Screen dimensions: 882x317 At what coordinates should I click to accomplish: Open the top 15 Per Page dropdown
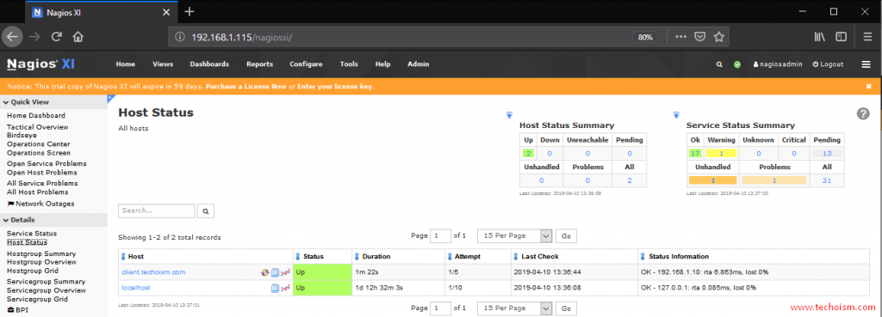pyautogui.click(x=515, y=236)
